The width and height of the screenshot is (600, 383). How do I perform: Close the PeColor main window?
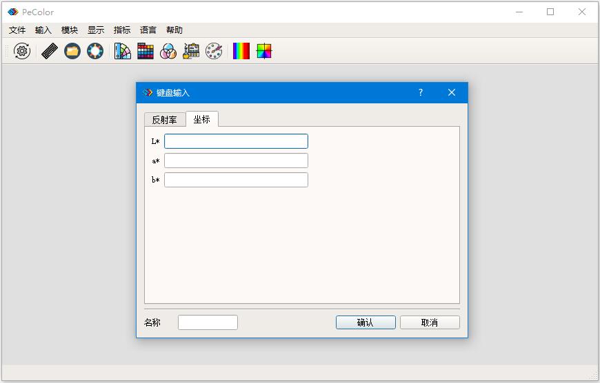point(581,12)
